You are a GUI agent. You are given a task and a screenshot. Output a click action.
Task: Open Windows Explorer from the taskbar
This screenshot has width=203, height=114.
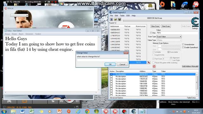[x=13, y=111]
